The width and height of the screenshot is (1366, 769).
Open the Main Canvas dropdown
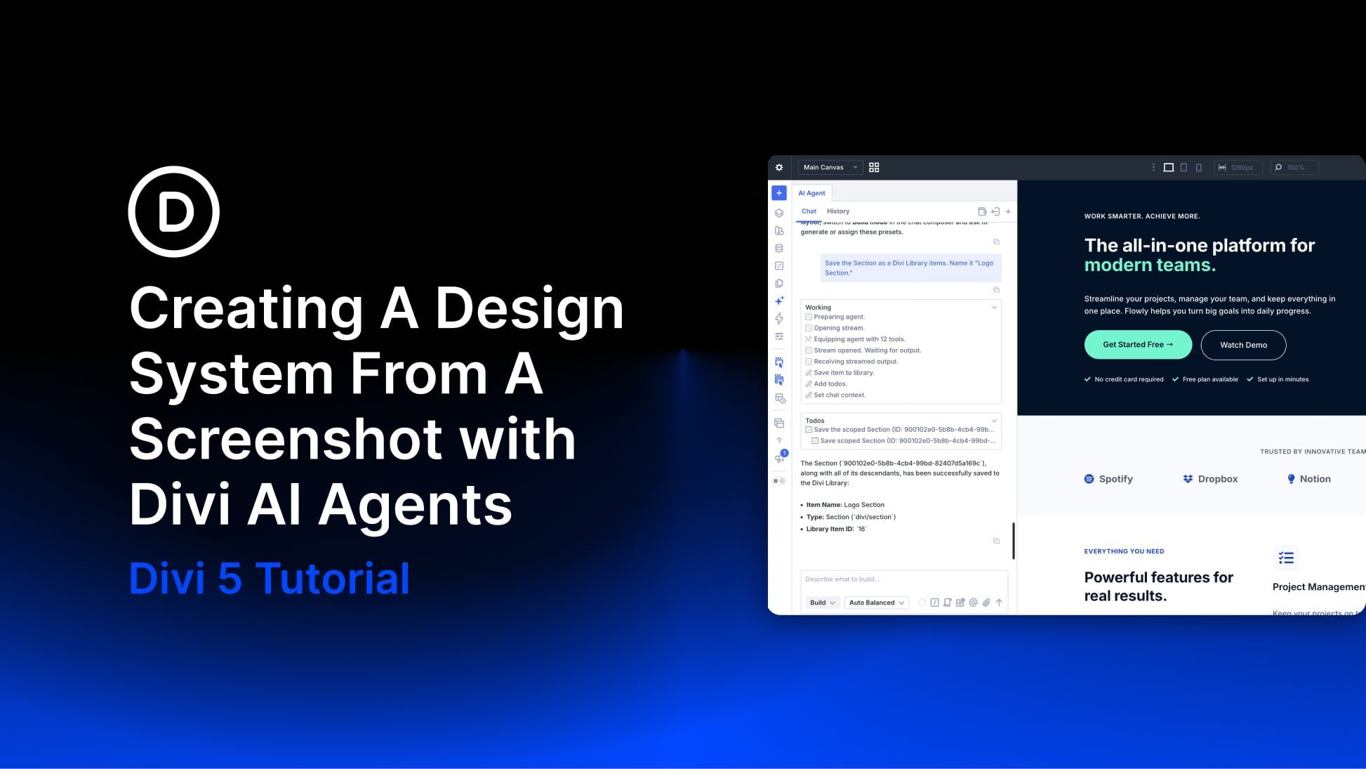coord(830,167)
